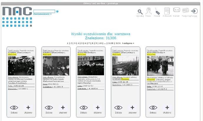Screen dimensions: 203x121
Task: Click the search magnifier icon in header
Action: (140, 12)
